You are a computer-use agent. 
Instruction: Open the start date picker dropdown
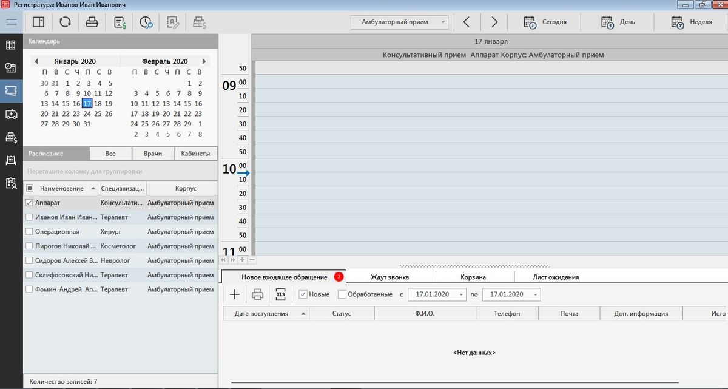(462, 294)
